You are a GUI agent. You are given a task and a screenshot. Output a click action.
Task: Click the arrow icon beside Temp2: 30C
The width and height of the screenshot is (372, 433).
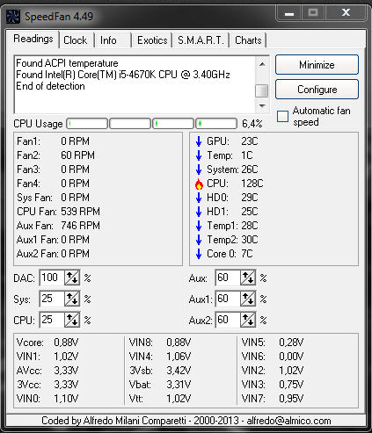click(199, 240)
